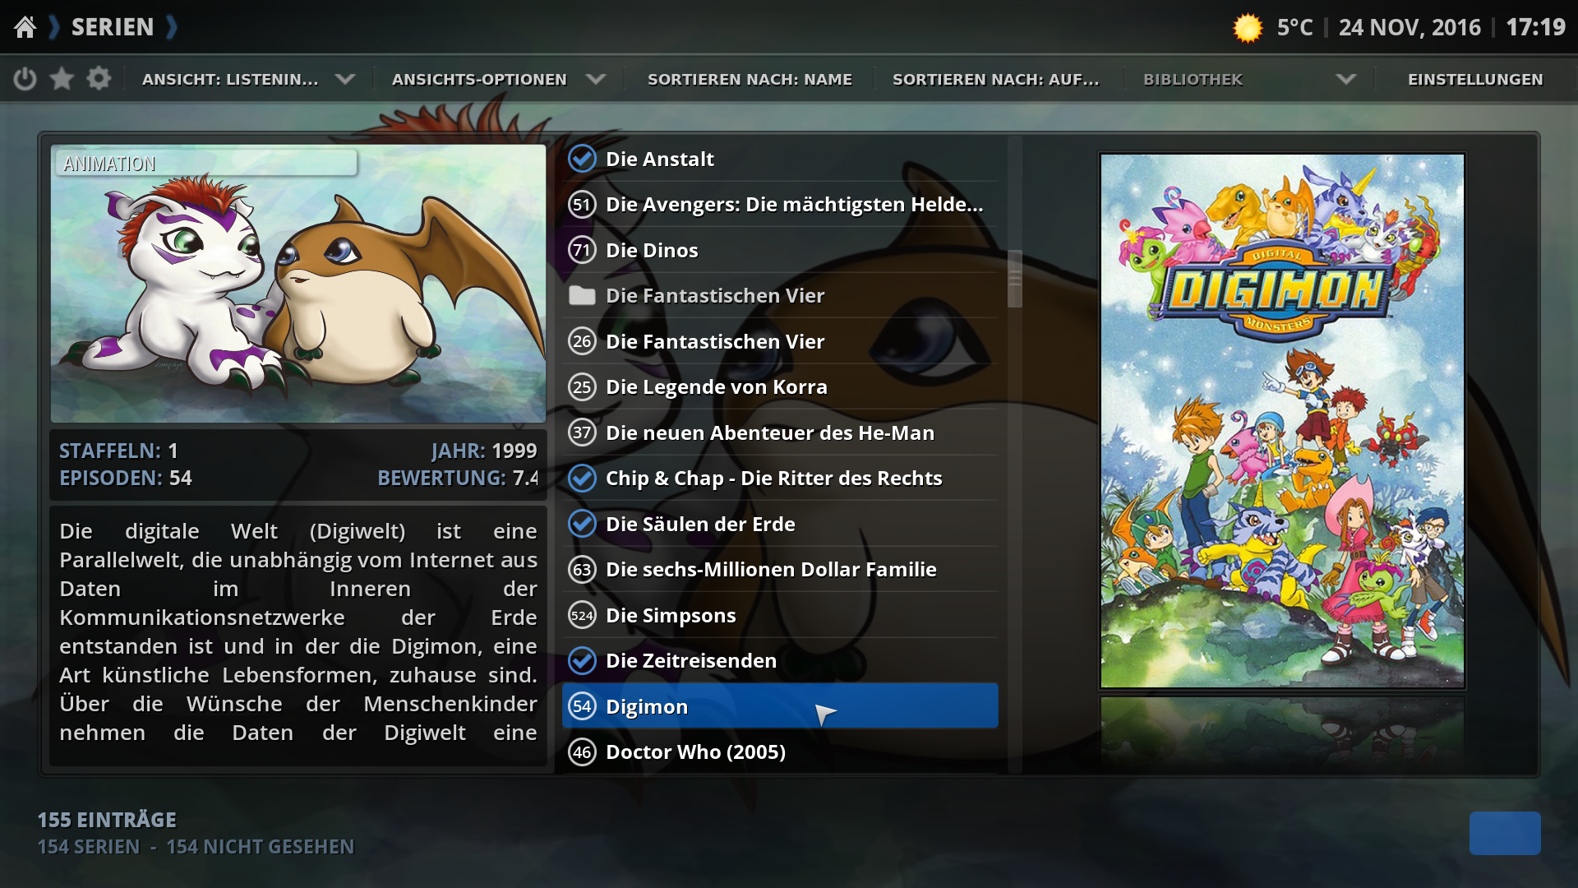Open the Bibliothek menu
The image size is (1578, 888).
1193,80
